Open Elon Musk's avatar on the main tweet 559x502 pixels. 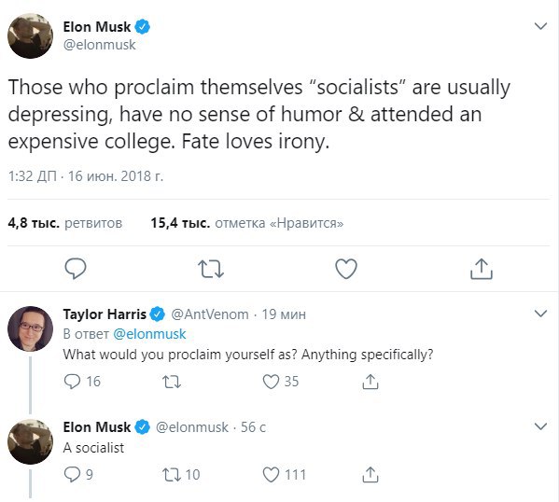coord(30,35)
